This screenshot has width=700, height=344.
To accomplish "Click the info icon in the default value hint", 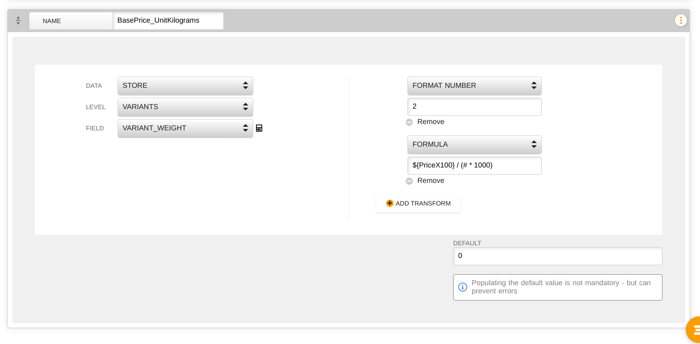I will [x=463, y=287].
